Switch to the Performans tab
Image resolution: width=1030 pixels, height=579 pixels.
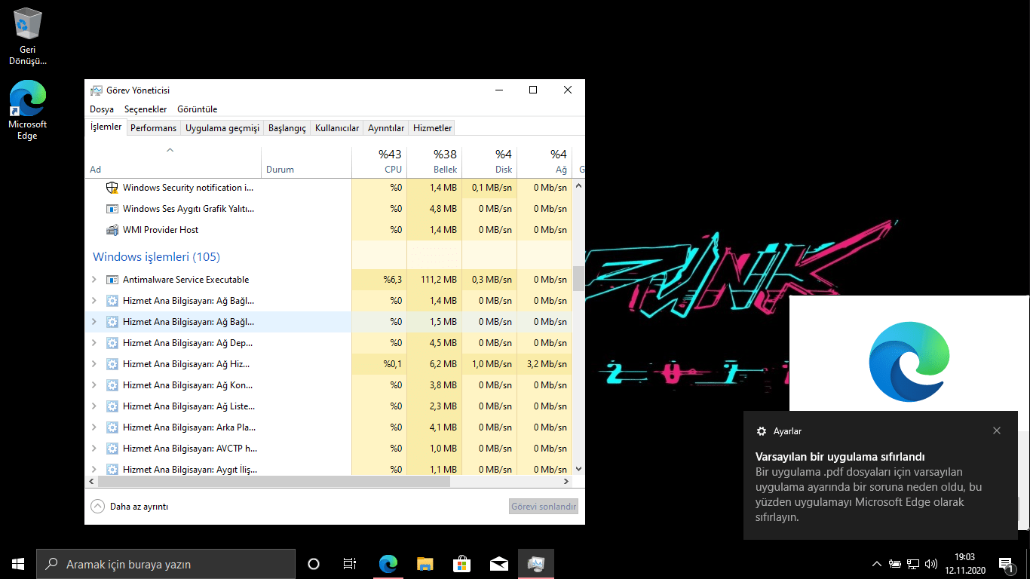(x=153, y=128)
